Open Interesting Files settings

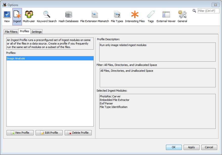point(135,17)
